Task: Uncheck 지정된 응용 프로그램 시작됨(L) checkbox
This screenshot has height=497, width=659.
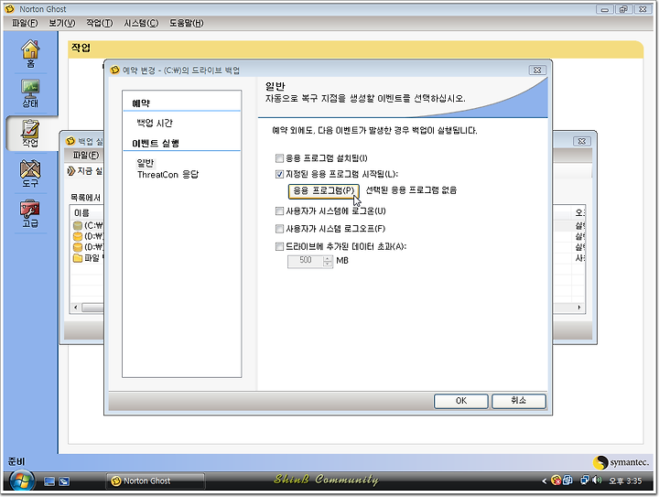Action: (279, 174)
